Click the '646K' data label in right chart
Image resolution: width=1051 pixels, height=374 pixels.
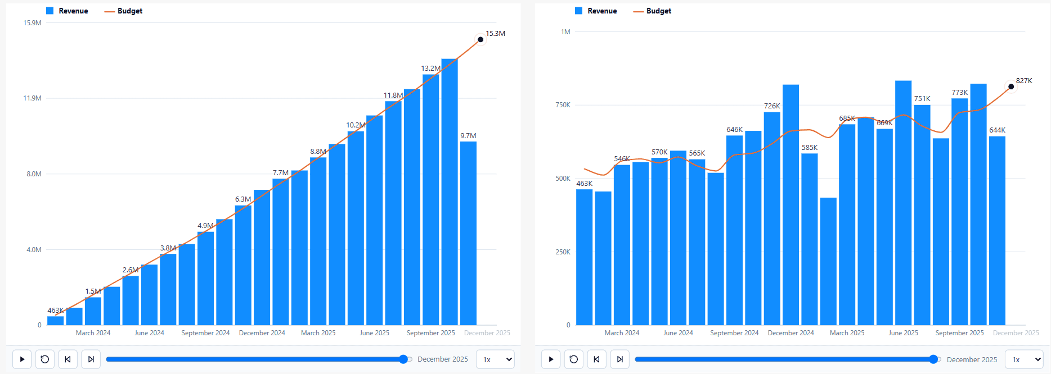[x=734, y=130]
